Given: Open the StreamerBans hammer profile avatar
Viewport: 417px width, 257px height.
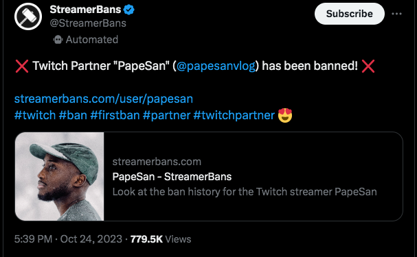Looking at the screenshot, I should coord(28,16).
